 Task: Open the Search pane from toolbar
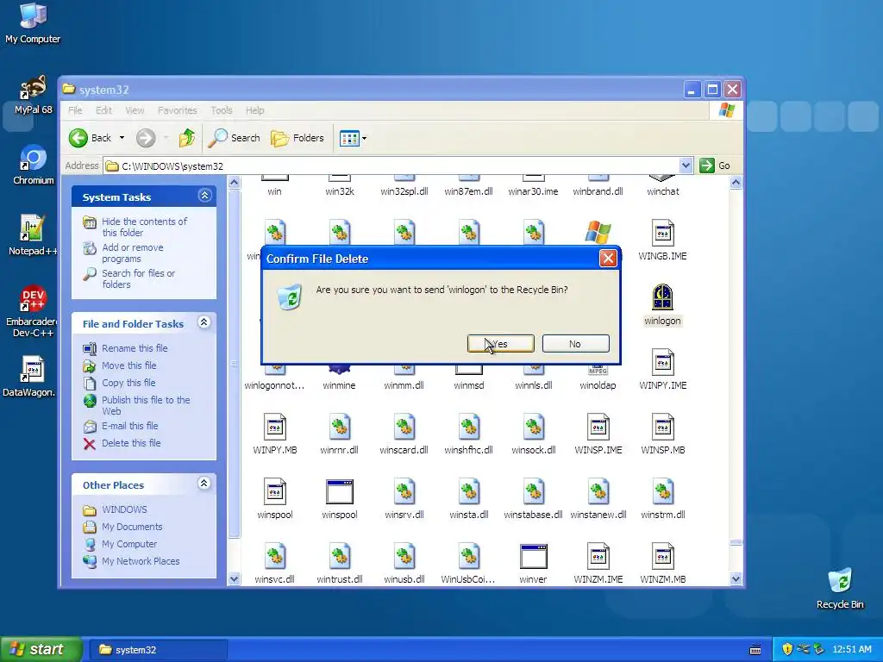(x=235, y=138)
